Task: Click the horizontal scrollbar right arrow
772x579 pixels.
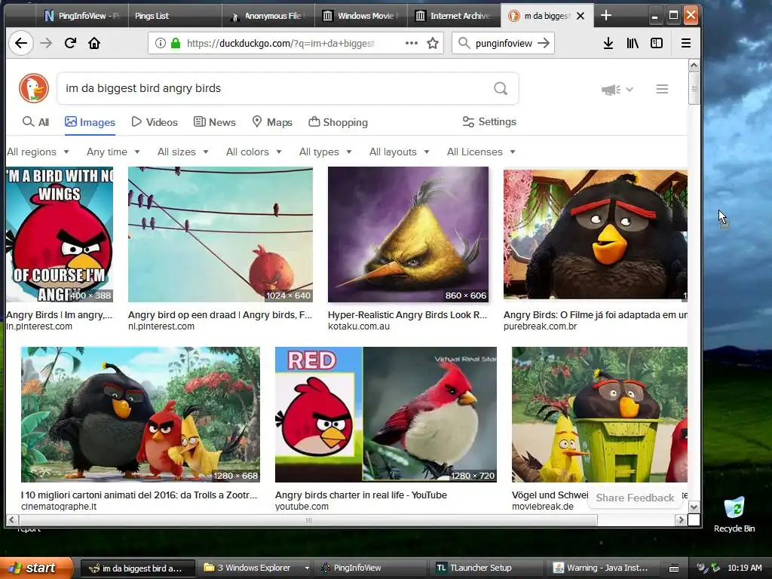Action: (x=681, y=519)
